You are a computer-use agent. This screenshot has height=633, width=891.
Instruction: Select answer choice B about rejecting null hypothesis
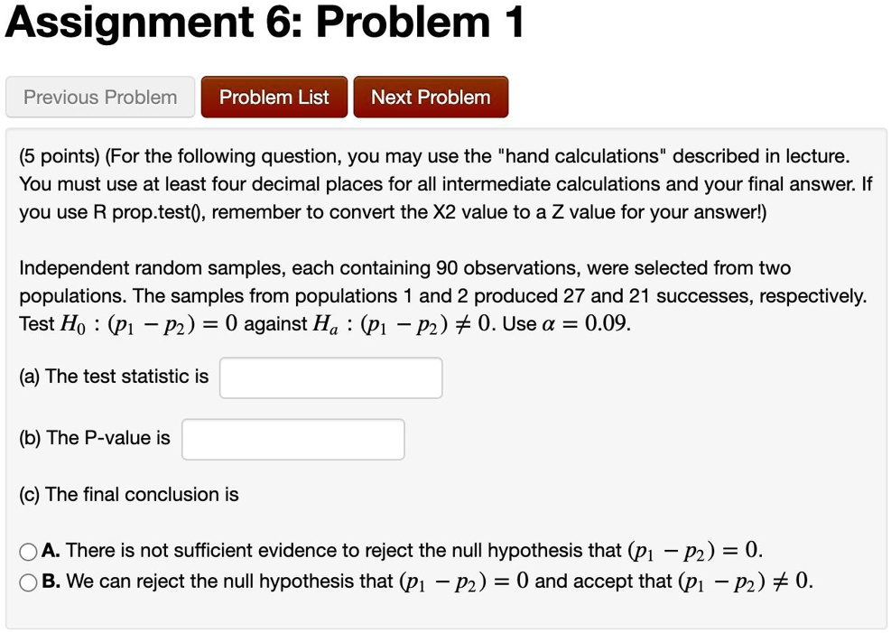click(30, 582)
